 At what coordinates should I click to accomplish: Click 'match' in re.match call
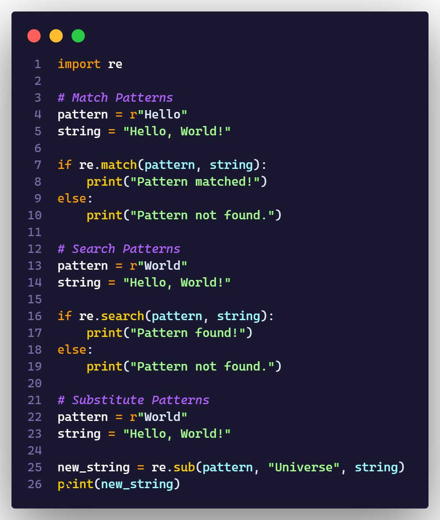point(119,165)
